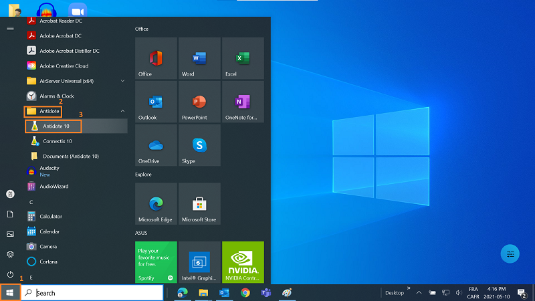Open the Microsoft Edge tile
This screenshot has height=301, width=535.
click(156, 204)
